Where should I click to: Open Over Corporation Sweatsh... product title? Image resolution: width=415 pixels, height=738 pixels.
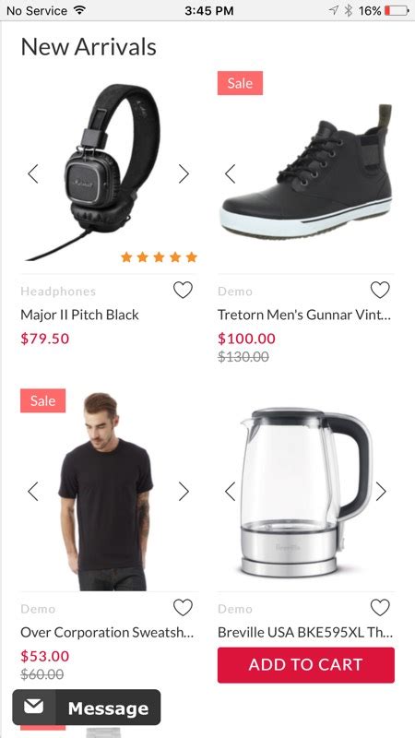click(x=107, y=633)
